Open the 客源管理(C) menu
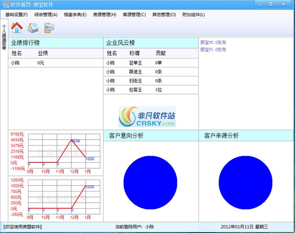 click(x=134, y=15)
